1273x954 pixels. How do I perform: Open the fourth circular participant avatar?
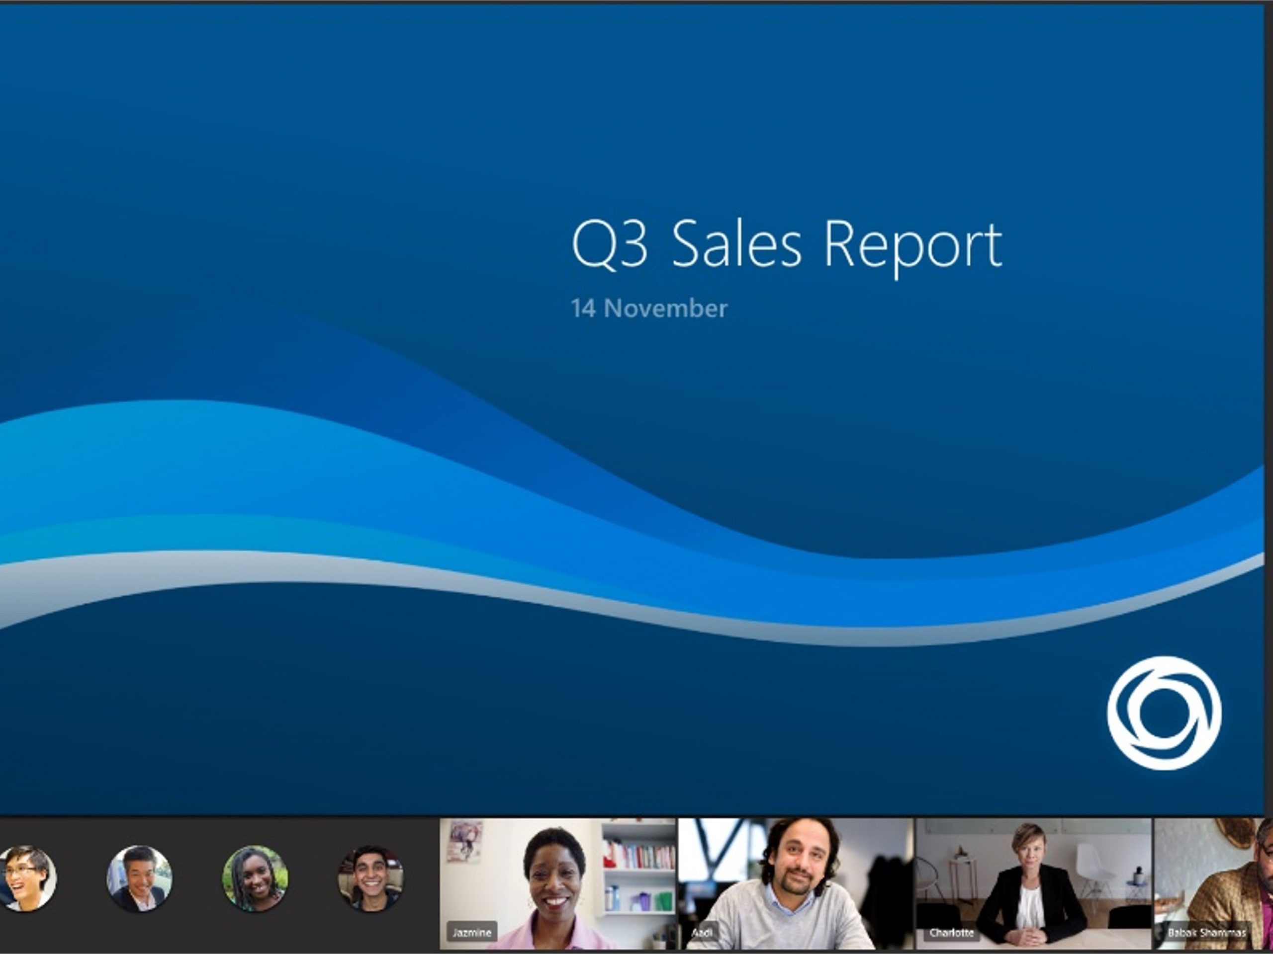coord(370,878)
